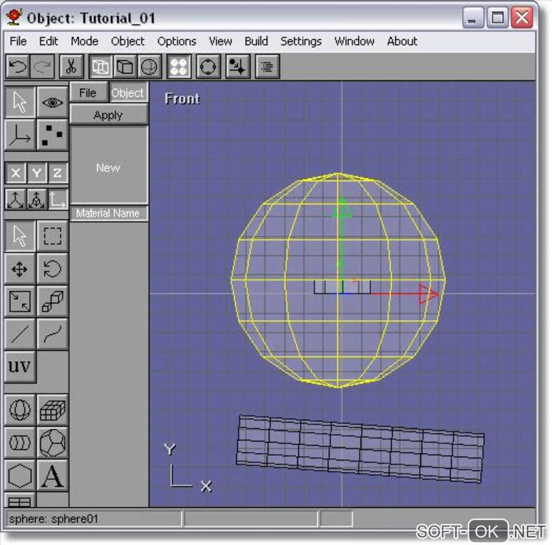Open the list lines toolbar icon
This screenshot has height=545, width=552.
pyautogui.click(x=267, y=66)
